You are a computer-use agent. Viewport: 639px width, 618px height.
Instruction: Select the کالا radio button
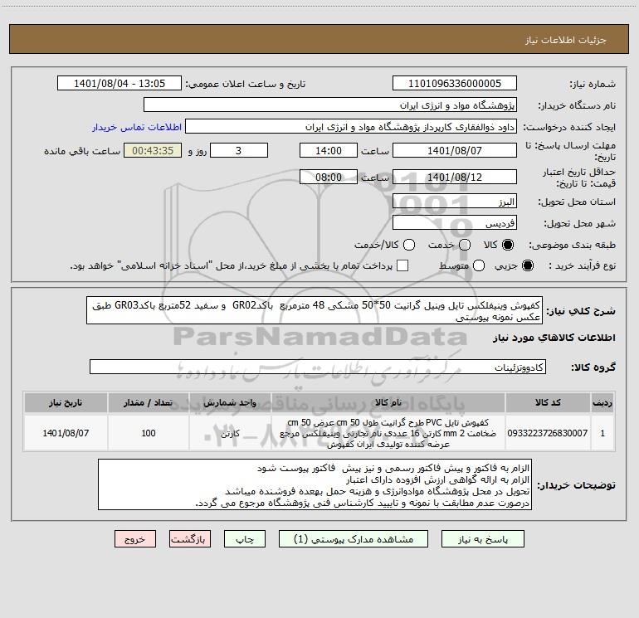tap(508, 245)
